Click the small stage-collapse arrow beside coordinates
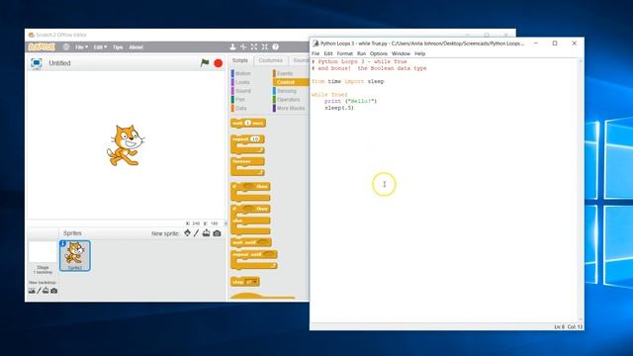 pyautogui.click(x=226, y=223)
